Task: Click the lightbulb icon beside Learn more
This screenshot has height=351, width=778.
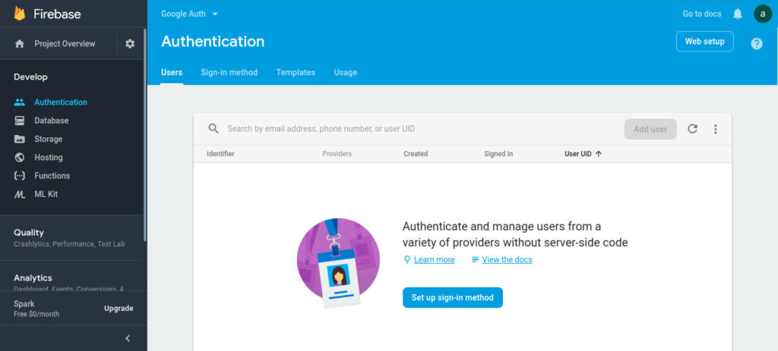Action: tap(407, 259)
